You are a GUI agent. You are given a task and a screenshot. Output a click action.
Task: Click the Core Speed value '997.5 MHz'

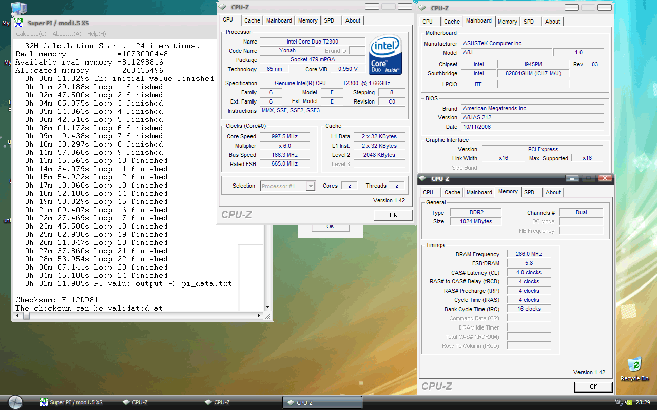285,136
